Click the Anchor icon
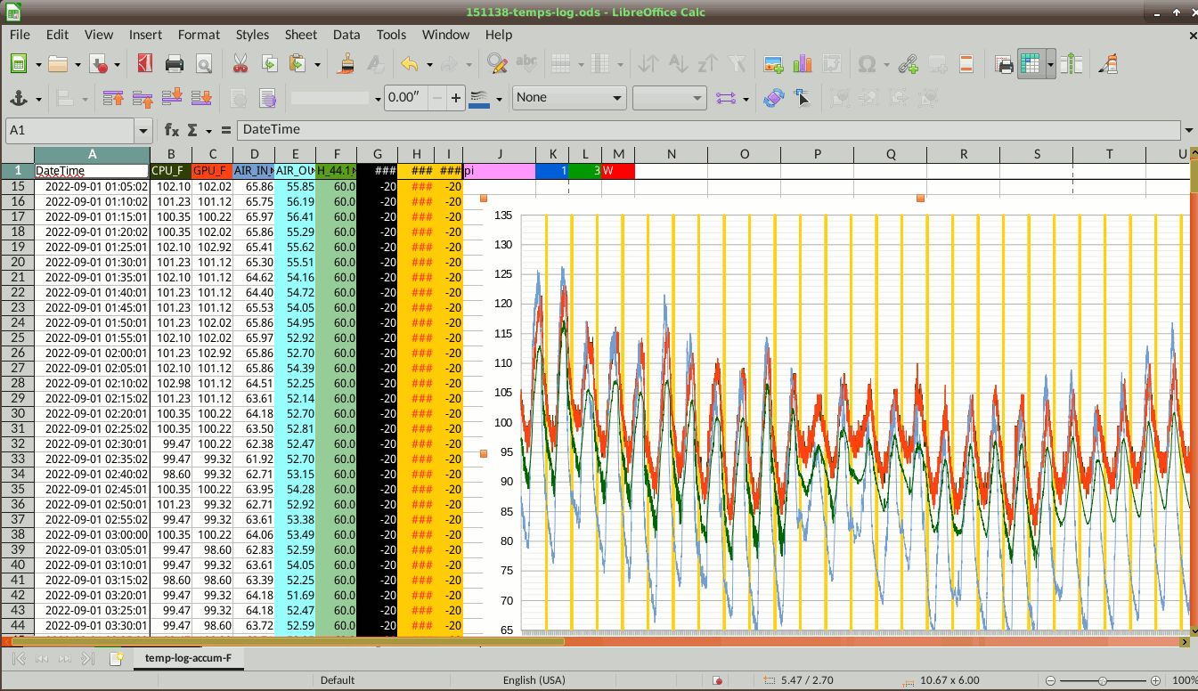The image size is (1198, 691). [18, 98]
